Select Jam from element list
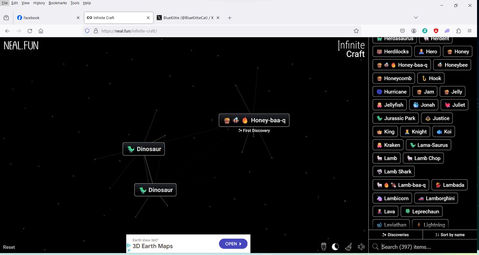 425,92
